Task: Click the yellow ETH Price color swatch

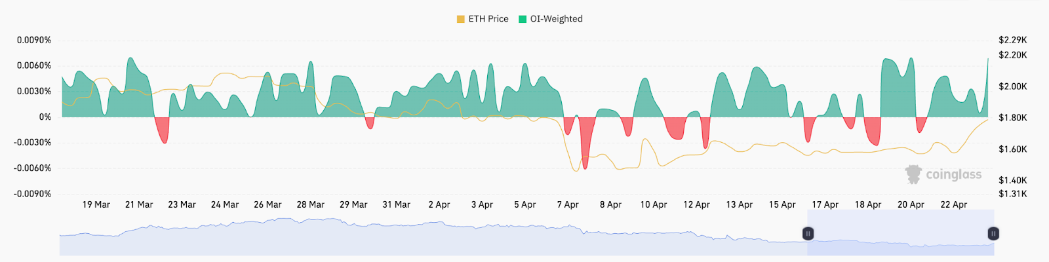Action: click(461, 19)
